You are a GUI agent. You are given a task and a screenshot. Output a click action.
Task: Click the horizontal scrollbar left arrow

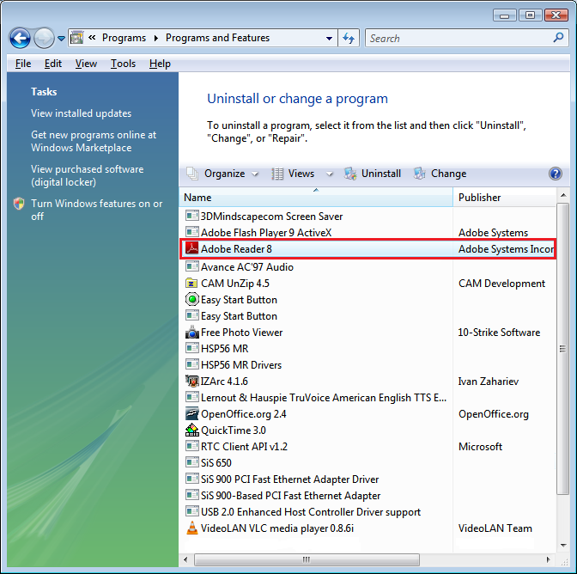click(185, 559)
